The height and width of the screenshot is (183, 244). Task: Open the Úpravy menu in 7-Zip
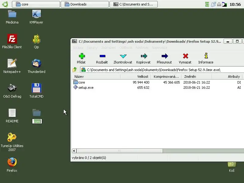(92, 48)
